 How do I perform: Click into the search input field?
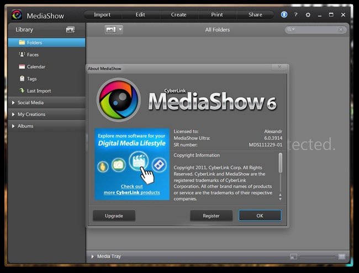pos(316,29)
